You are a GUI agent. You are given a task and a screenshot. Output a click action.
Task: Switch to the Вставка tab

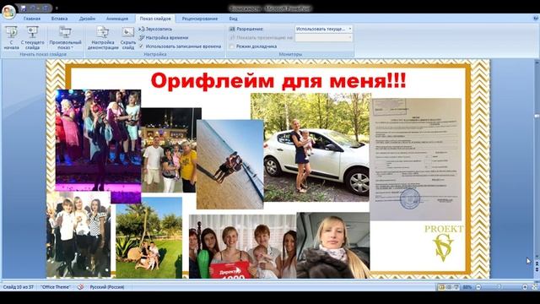tap(59, 19)
